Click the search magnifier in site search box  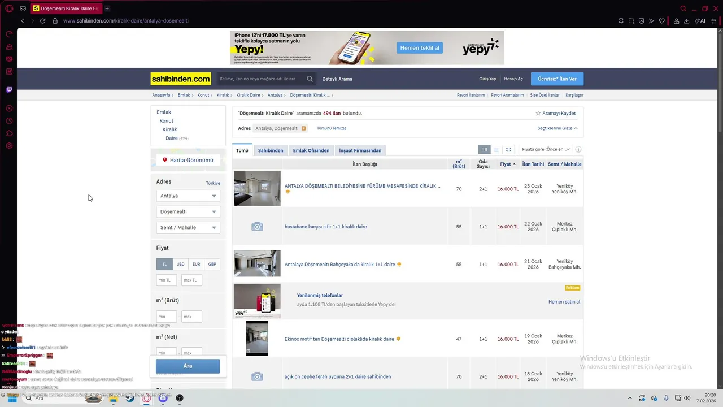coord(310,79)
